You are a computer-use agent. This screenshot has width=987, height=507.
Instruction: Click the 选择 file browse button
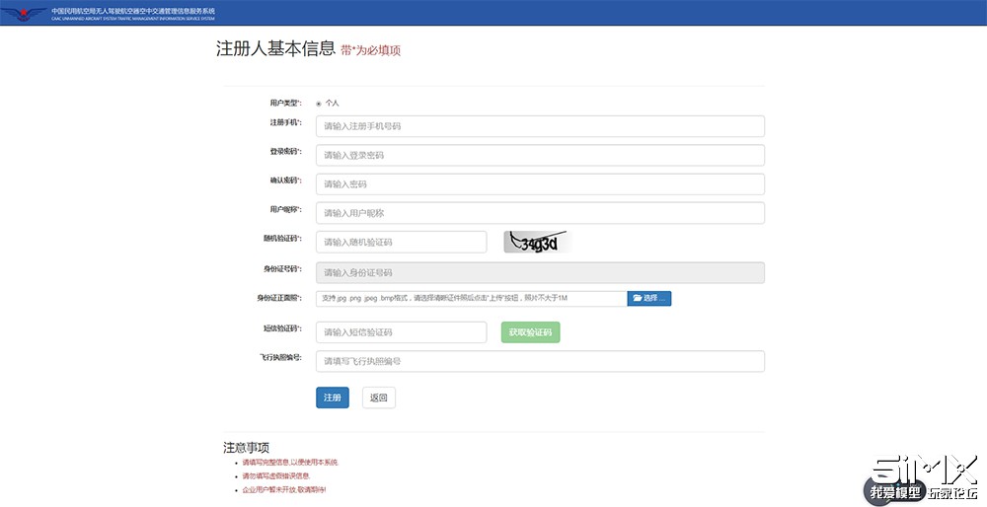(649, 298)
